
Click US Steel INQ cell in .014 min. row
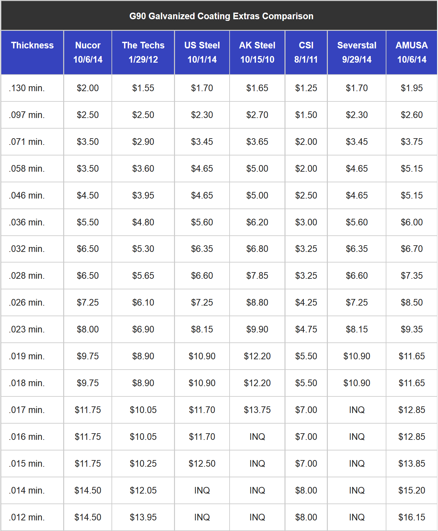pos(202,491)
